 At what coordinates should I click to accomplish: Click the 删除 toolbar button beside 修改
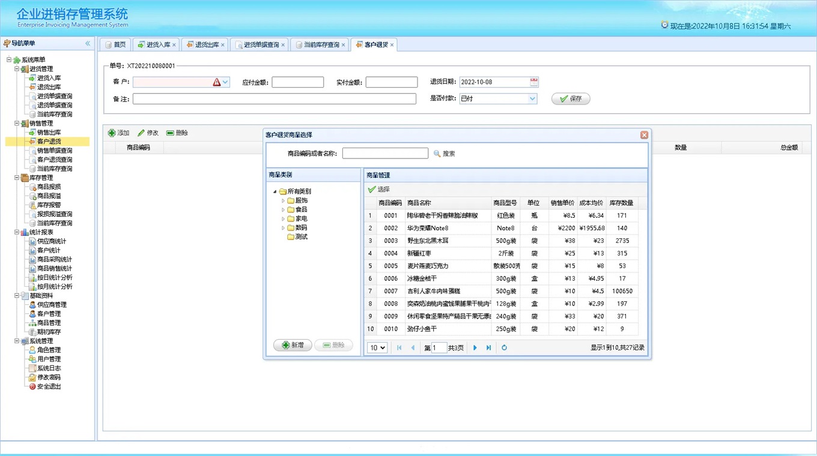177,133
